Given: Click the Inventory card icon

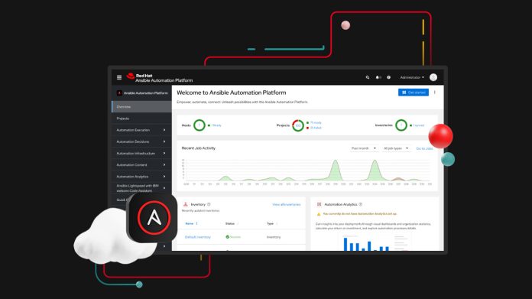Looking at the screenshot, I should [x=185, y=204].
